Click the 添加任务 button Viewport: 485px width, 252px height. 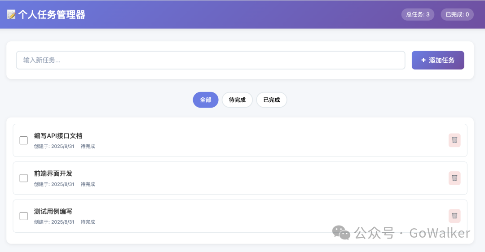pos(438,60)
